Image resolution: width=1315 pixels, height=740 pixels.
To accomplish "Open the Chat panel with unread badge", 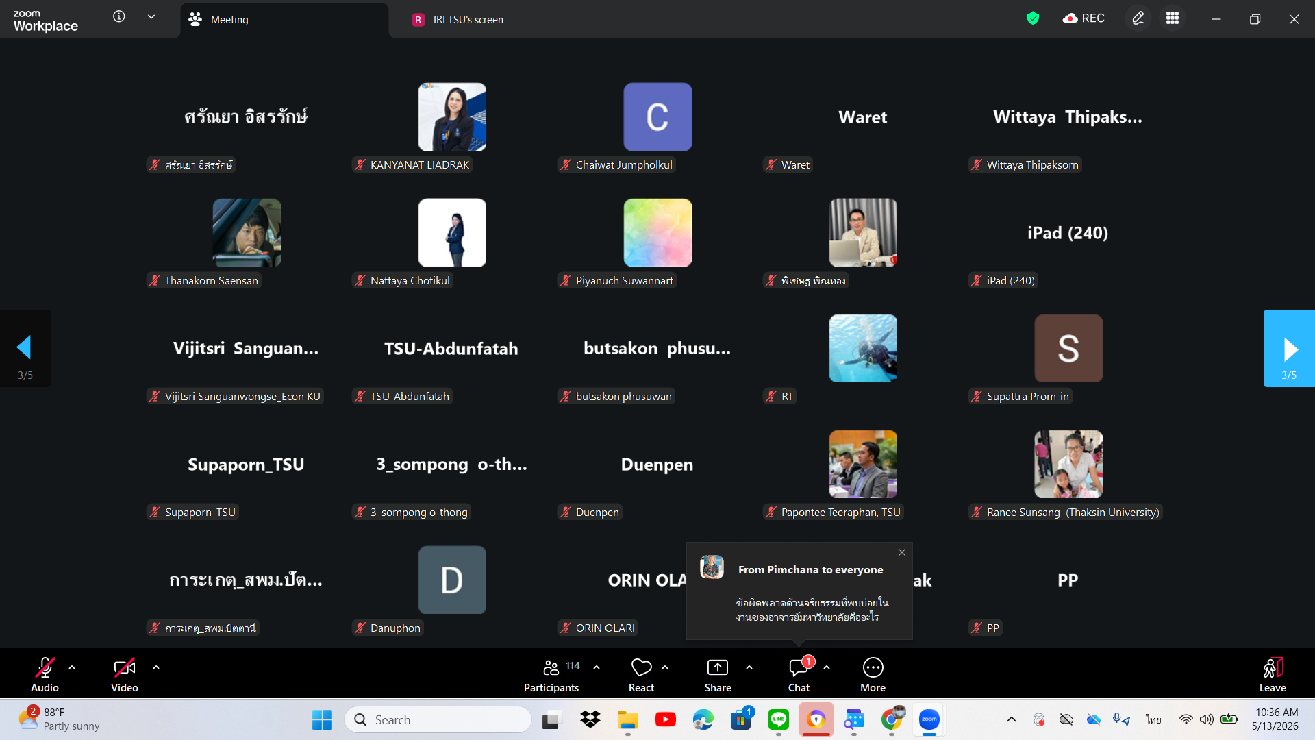I will (x=799, y=675).
